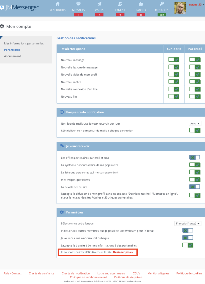This screenshot has height=284, width=205.
Task: Click the Désinscription link
Action: pyautogui.click(x=123, y=252)
